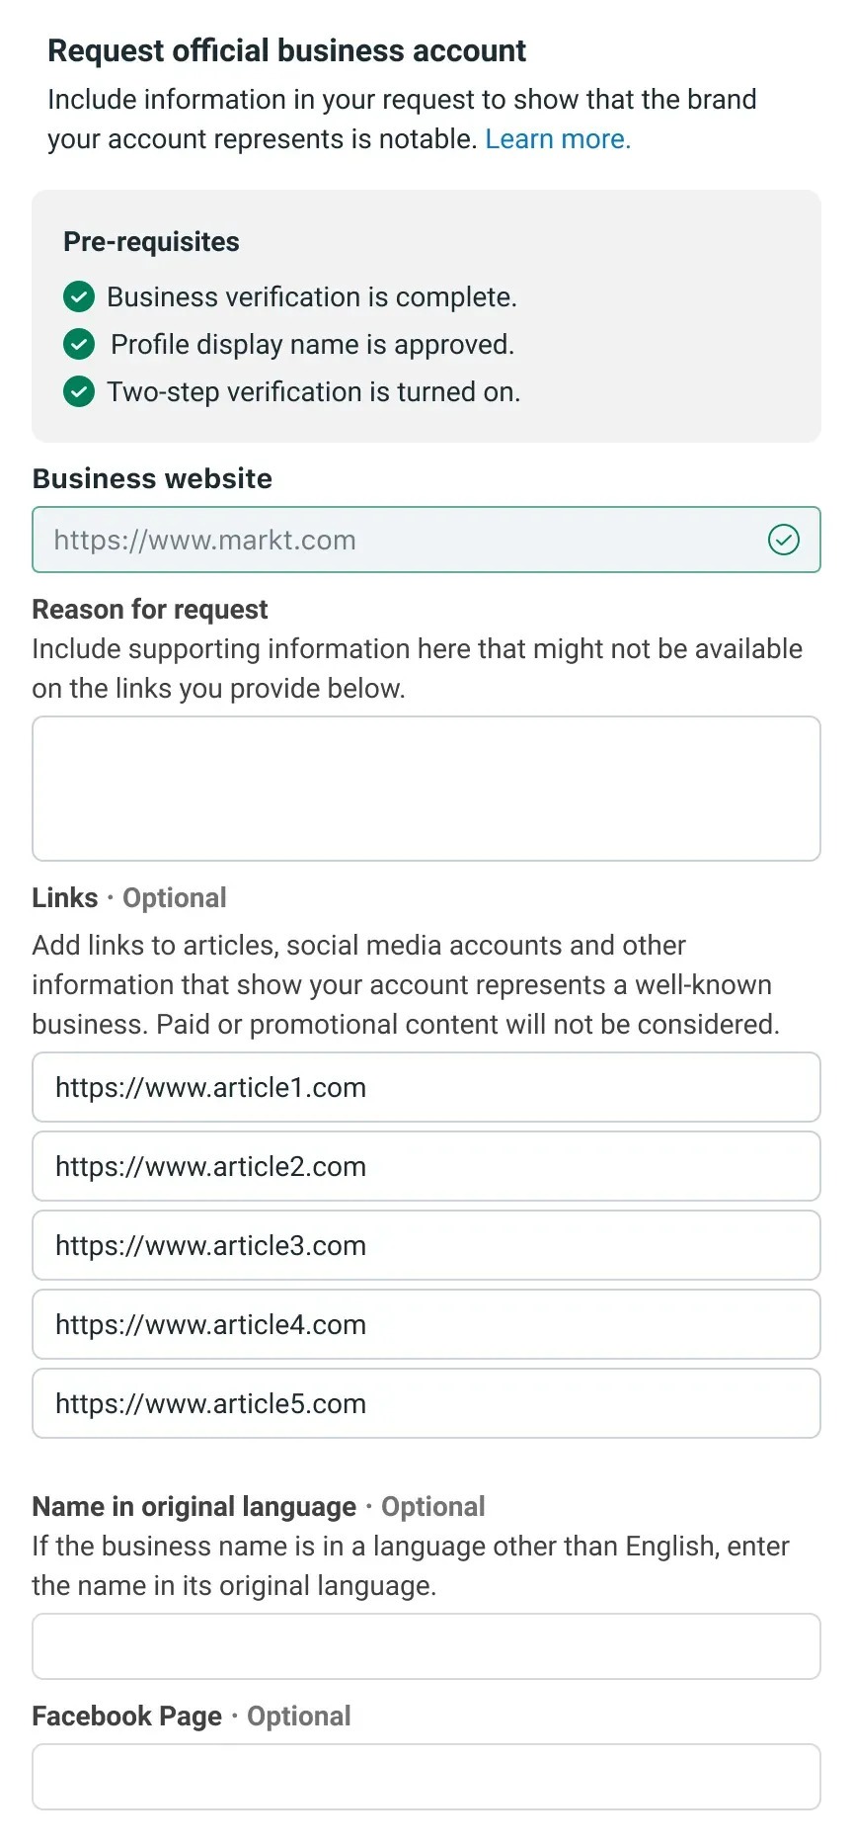Screen dimensions: 853x1844
Task: Click the article5.com link input
Action: point(426,1403)
